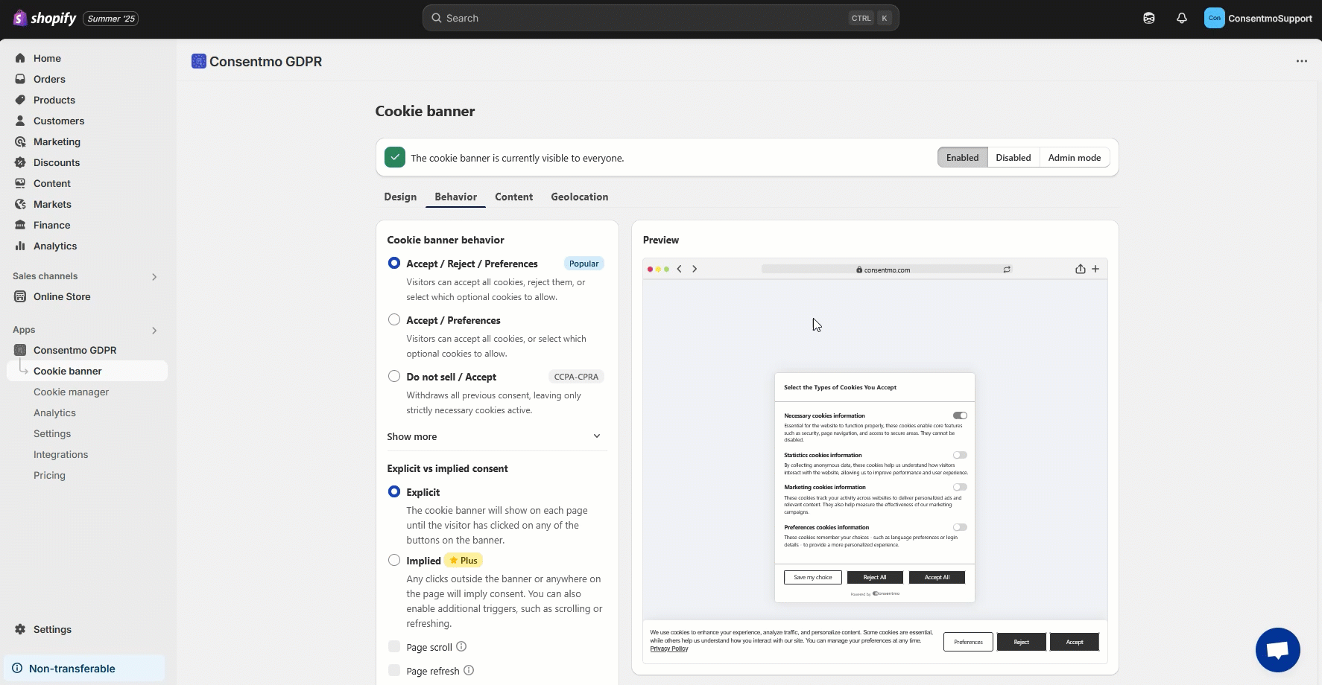Click the Markets globe icon

(x=20, y=204)
